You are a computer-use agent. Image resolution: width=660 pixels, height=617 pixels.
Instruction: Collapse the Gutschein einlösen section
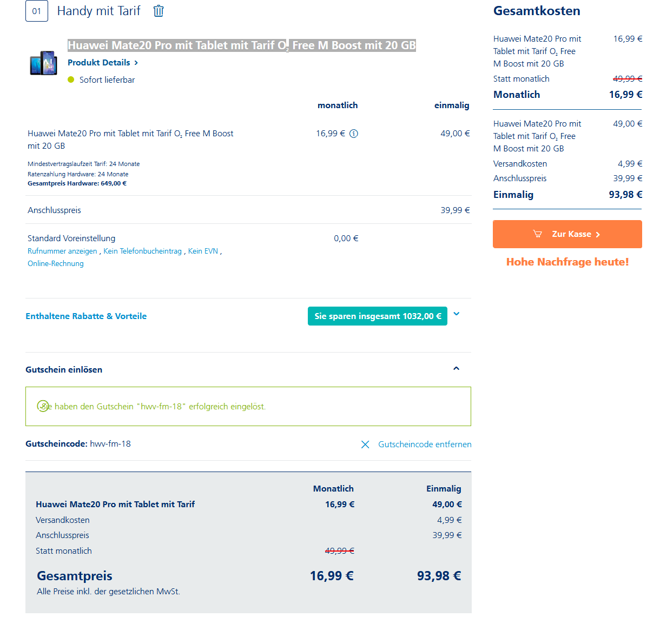[457, 369]
